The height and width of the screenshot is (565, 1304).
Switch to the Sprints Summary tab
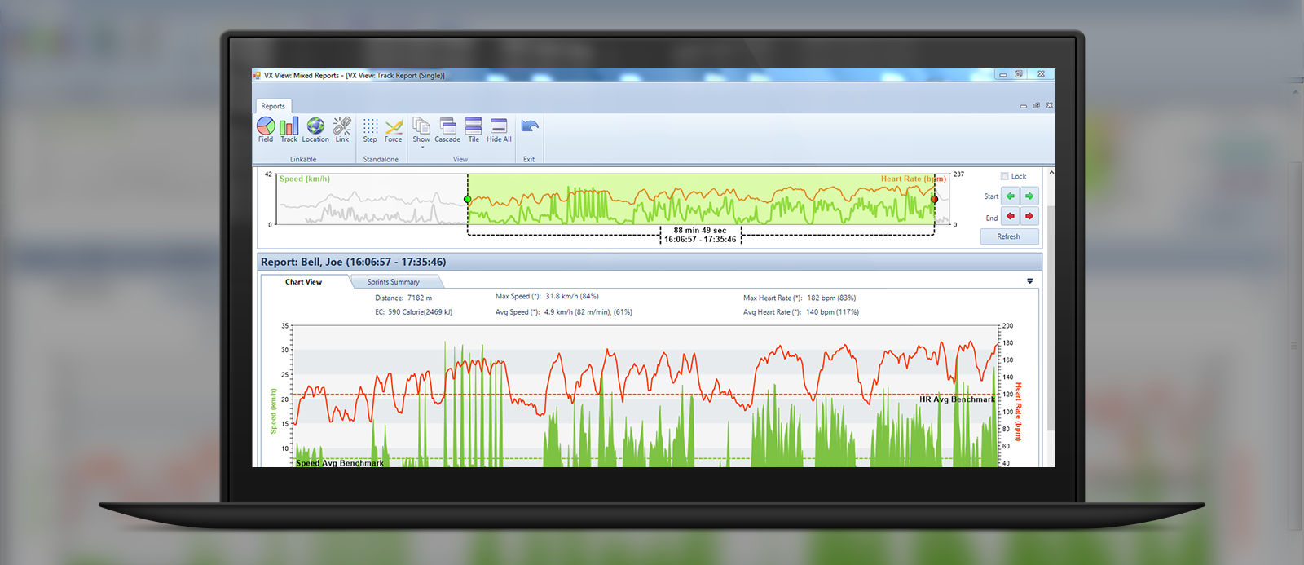click(x=394, y=282)
